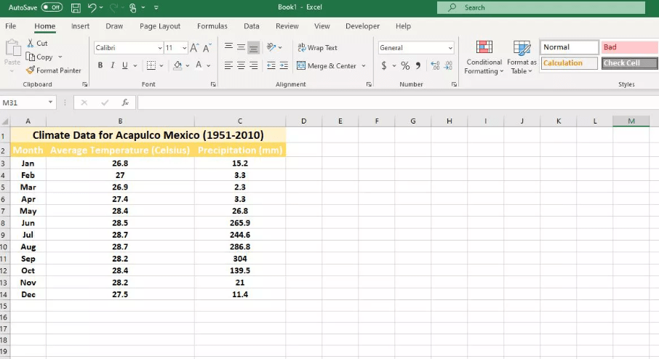The image size is (659, 359).
Task: Open the General number format dropdown
Action: [x=450, y=48]
